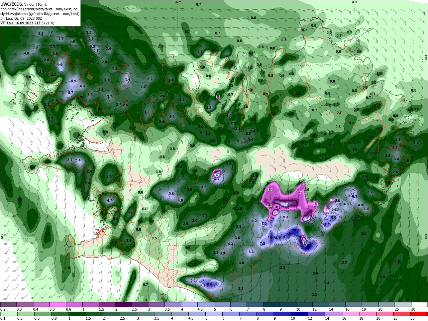428x321 pixels.
Task: Click the 5.5 value in the northwest
Action: tap(93, 46)
